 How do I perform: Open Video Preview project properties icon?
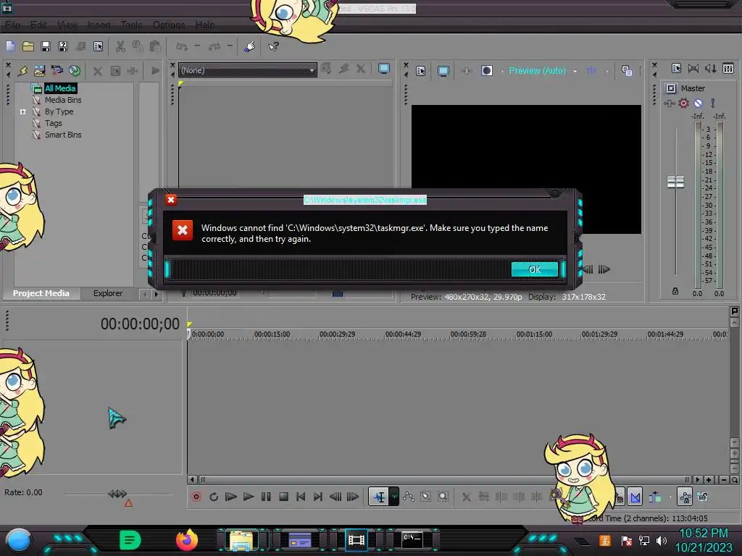[421, 71]
